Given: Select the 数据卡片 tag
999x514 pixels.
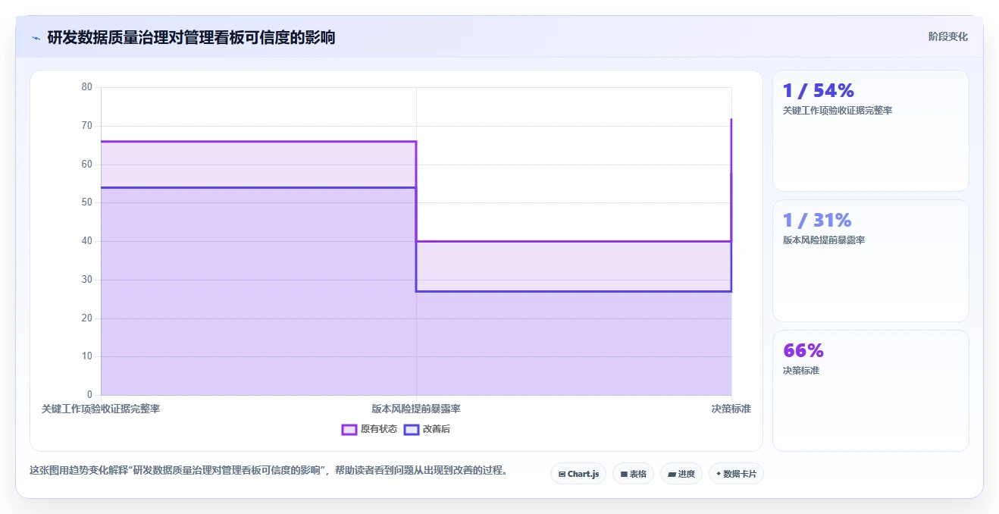Looking at the screenshot, I should (x=736, y=474).
